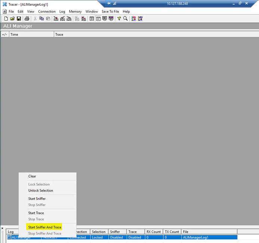Click the Save floppy disk icon
This screenshot has height=243, width=259.
19,19
